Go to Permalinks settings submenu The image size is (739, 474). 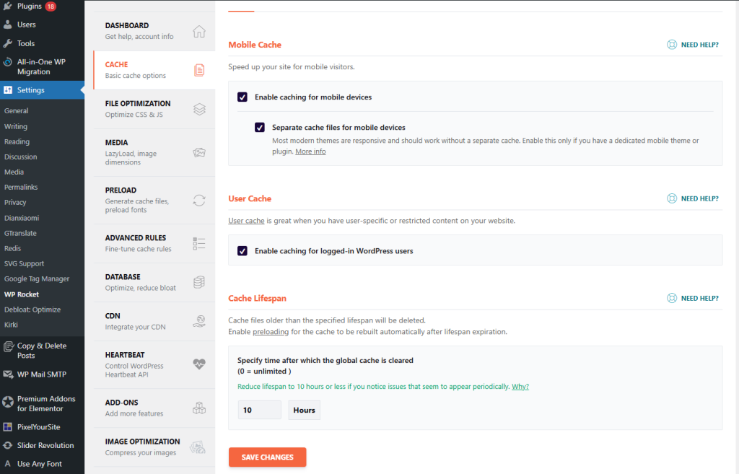(x=21, y=188)
